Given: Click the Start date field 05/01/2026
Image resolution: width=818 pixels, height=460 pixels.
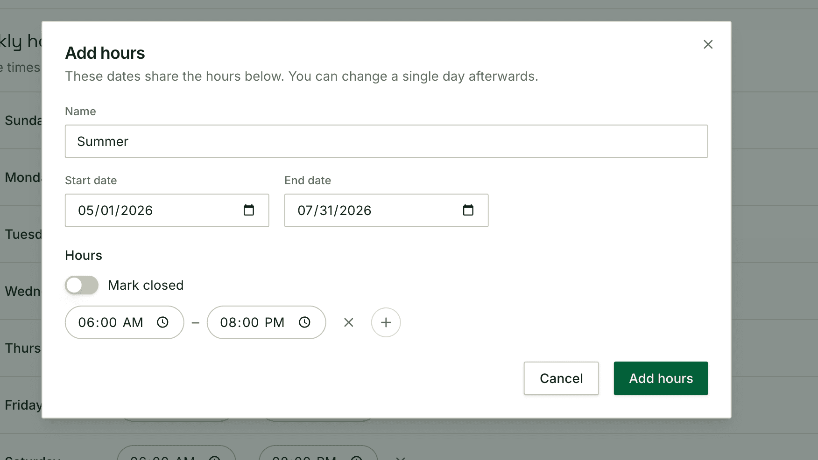Looking at the screenshot, I should (x=167, y=210).
